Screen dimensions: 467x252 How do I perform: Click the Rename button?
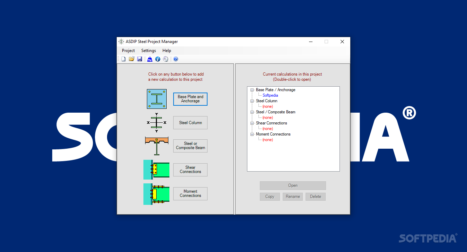[293, 197]
